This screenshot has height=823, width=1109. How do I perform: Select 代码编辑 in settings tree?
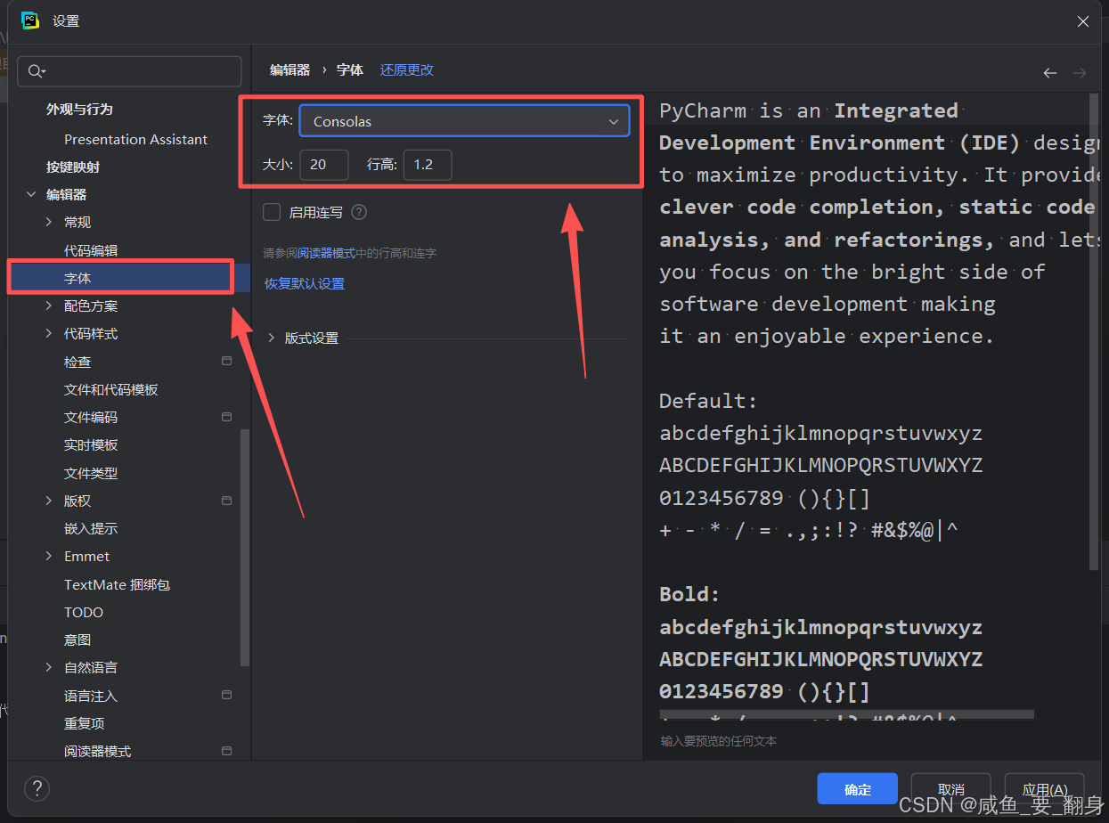coord(91,250)
